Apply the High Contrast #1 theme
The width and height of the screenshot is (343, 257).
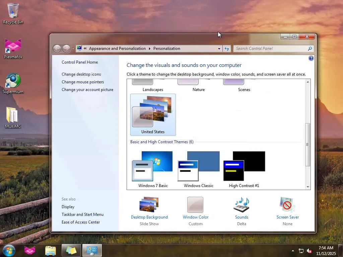click(244, 169)
